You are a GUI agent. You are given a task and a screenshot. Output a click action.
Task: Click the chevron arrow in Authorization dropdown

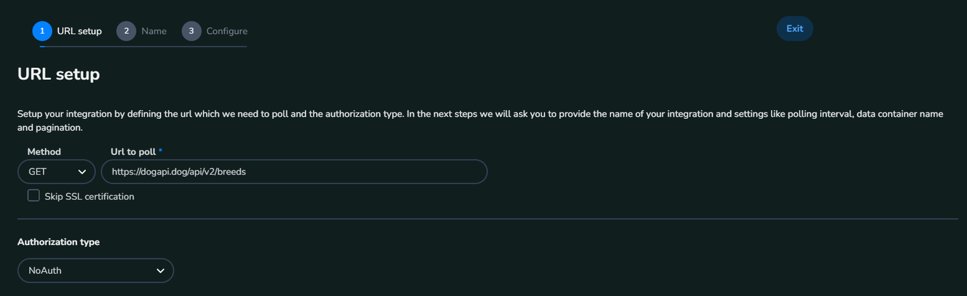pos(160,270)
